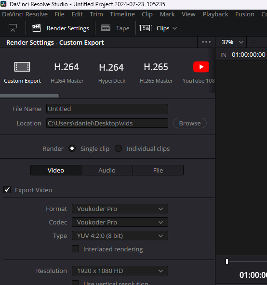Open the Clip menu
This screenshot has width=267, height=285.
147,14
